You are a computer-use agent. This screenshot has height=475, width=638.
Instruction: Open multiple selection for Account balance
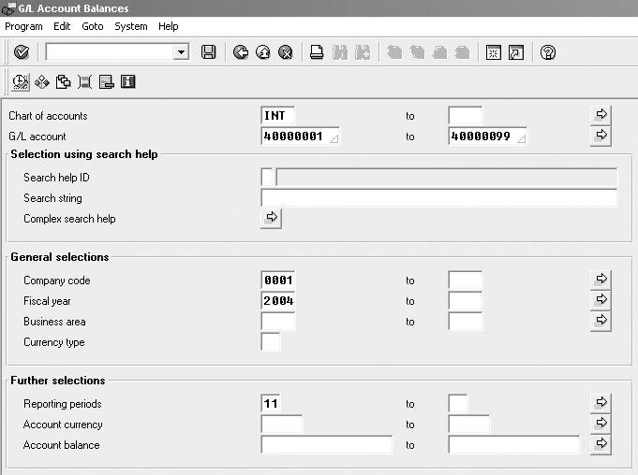click(x=601, y=444)
